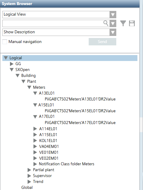Select PiiGAB'CTS02'Meters'A13EL01'DR2Value item
This screenshot has width=143, height=190.
pos(80,99)
